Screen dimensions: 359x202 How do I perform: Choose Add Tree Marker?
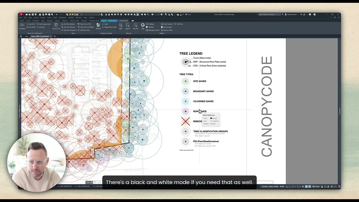pos(68,24)
